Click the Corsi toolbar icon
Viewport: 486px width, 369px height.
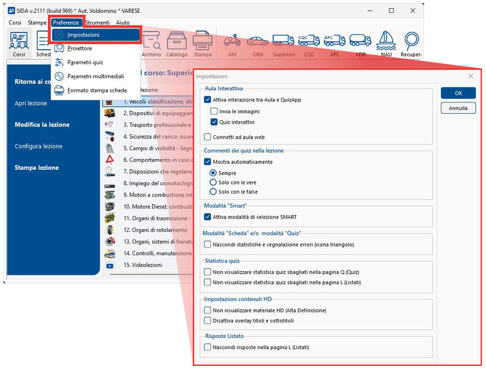[x=19, y=43]
